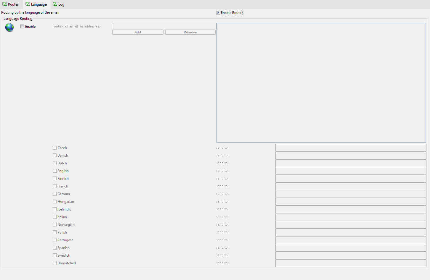Click the send to field for Danish

pos(351,156)
